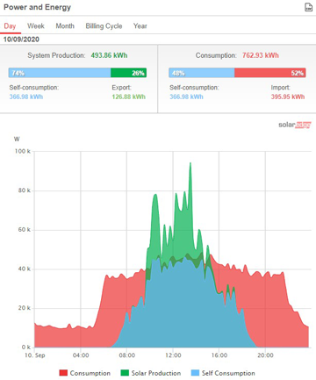
Task: Click the 10. Sep x-axis label
Action: (x=35, y=355)
